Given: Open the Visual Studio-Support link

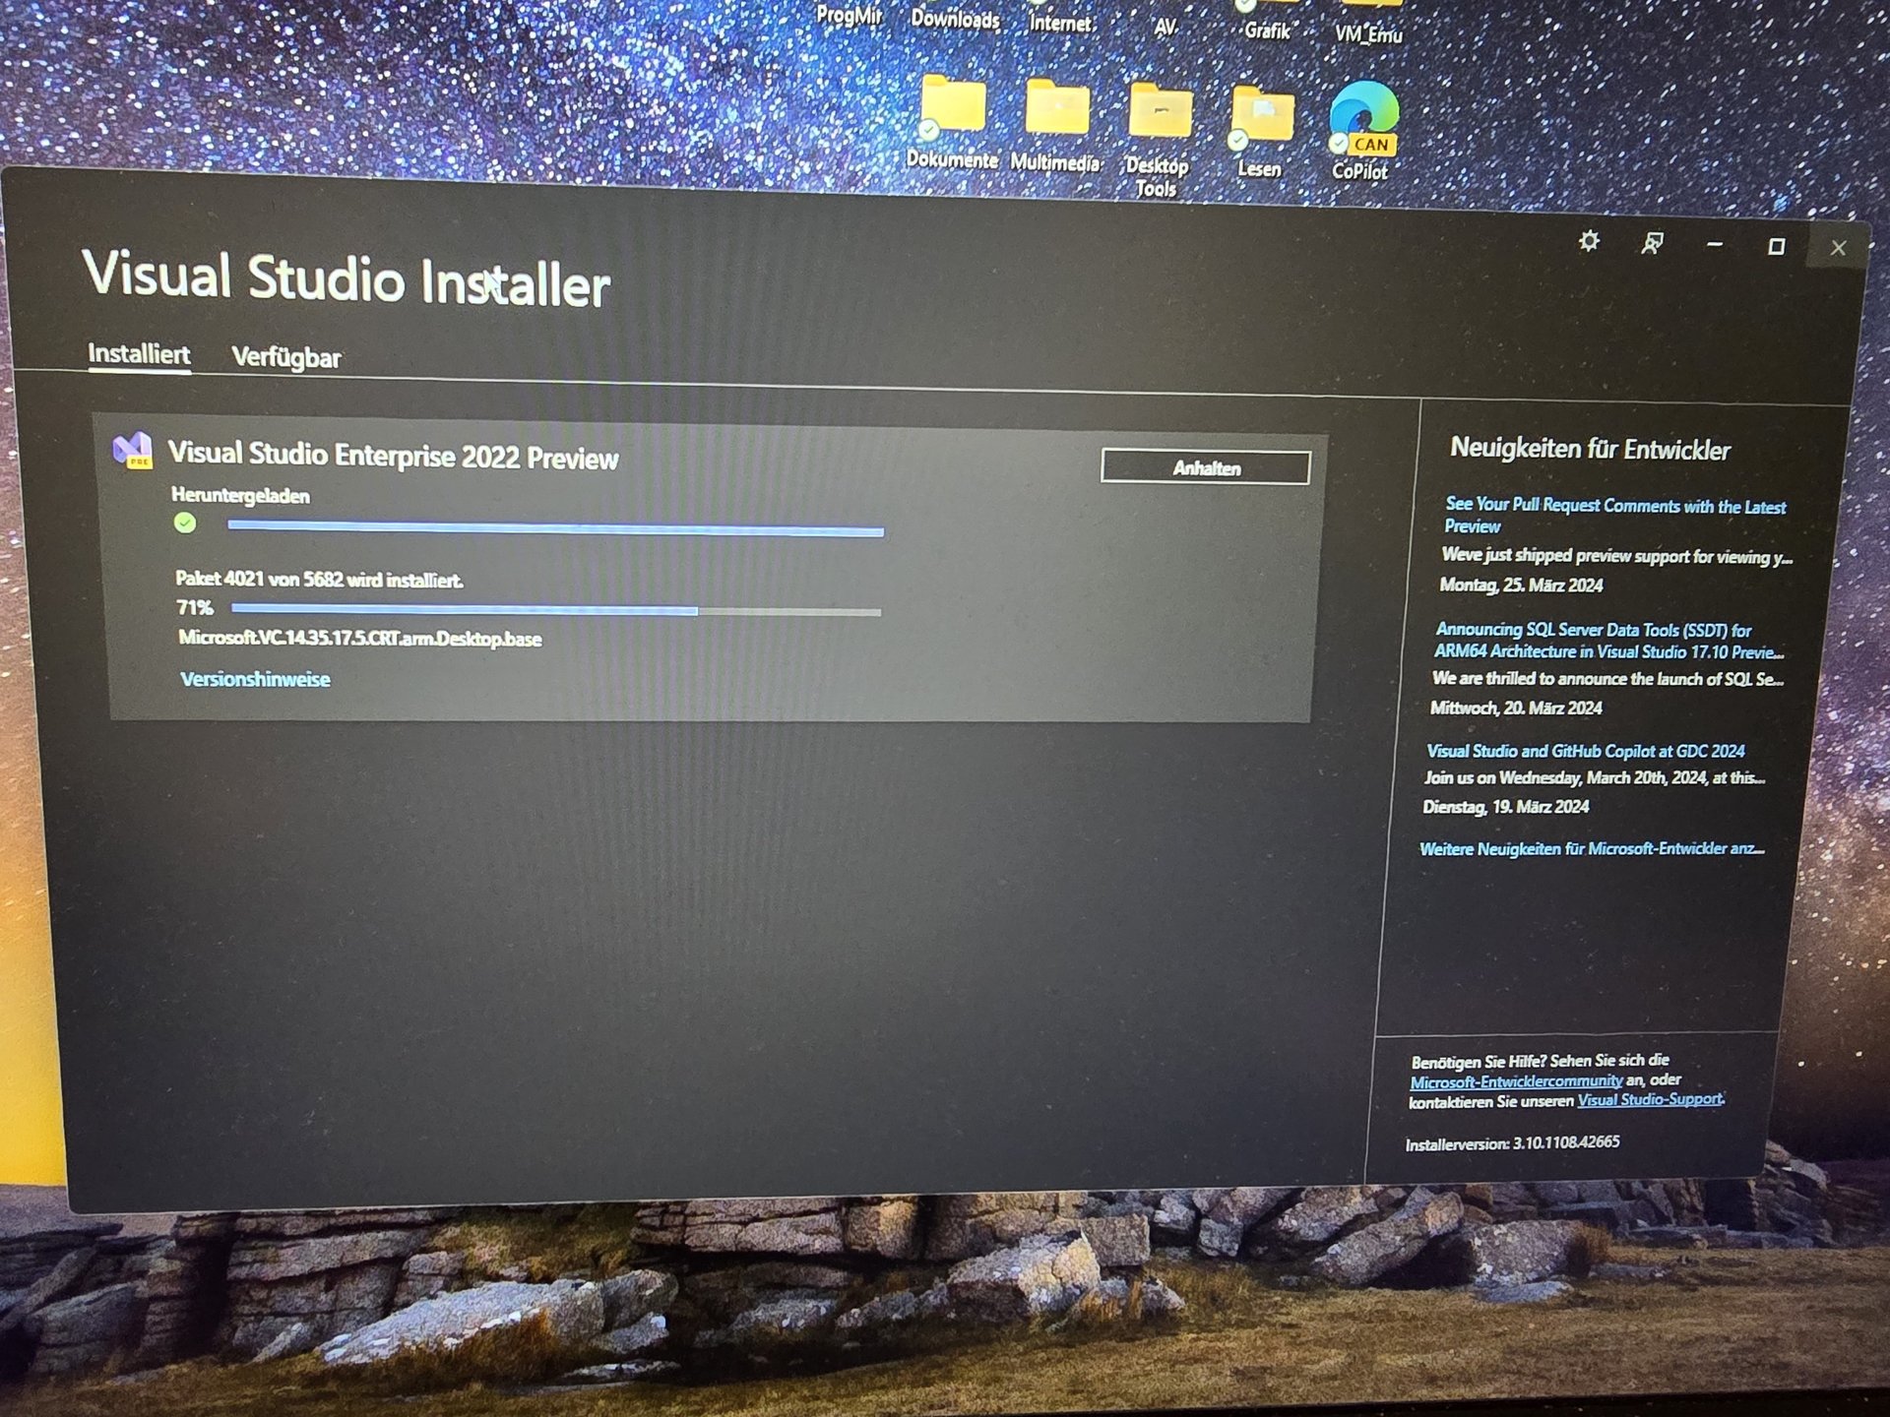Looking at the screenshot, I should 1650,1099.
